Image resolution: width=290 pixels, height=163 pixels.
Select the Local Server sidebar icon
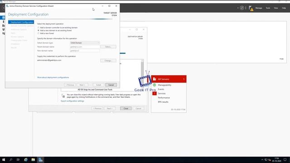[3, 22]
